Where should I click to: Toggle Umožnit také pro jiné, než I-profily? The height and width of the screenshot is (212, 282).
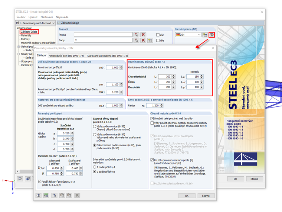(x=152, y=118)
